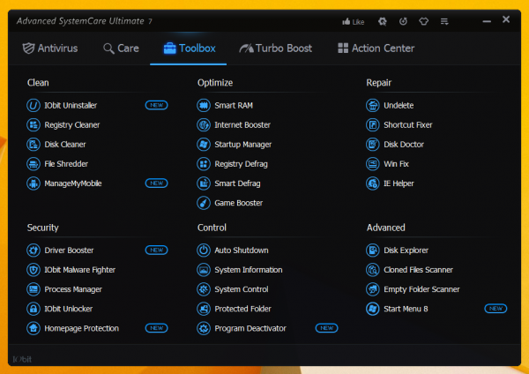This screenshot has height=374, width=529.
Task: Select the Toolbox tab
Action: [x=190, y=49]
